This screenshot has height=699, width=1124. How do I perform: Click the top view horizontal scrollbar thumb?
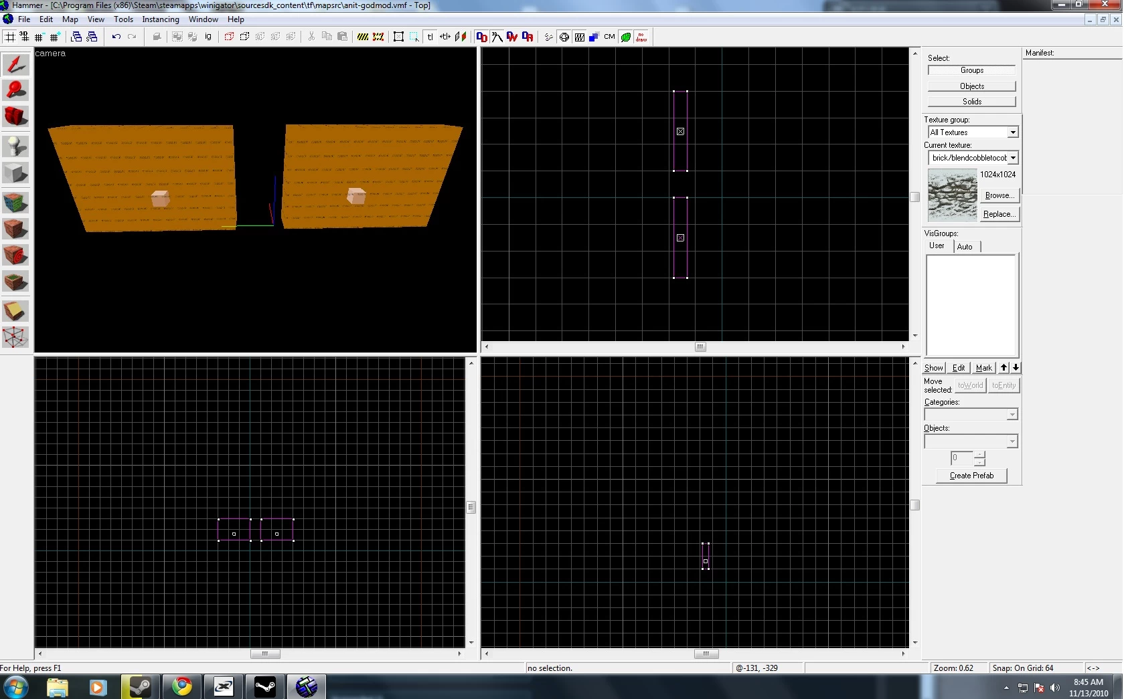click(700, 346)
